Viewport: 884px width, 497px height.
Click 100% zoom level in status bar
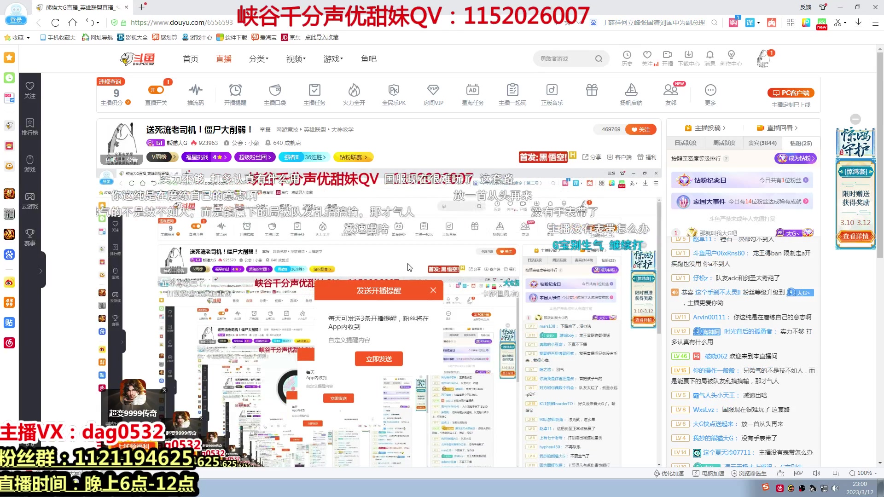pyautogui.click(x=863, y=473)
